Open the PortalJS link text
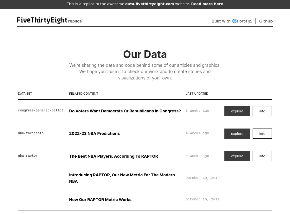 (x=245, y=21)
